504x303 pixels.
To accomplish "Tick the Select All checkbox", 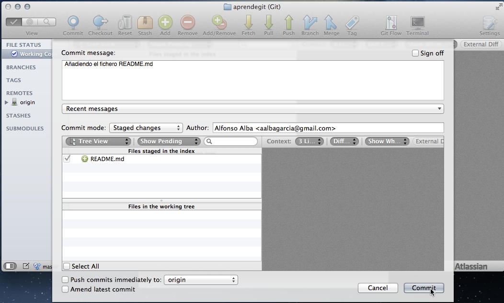I will (67, 266).
